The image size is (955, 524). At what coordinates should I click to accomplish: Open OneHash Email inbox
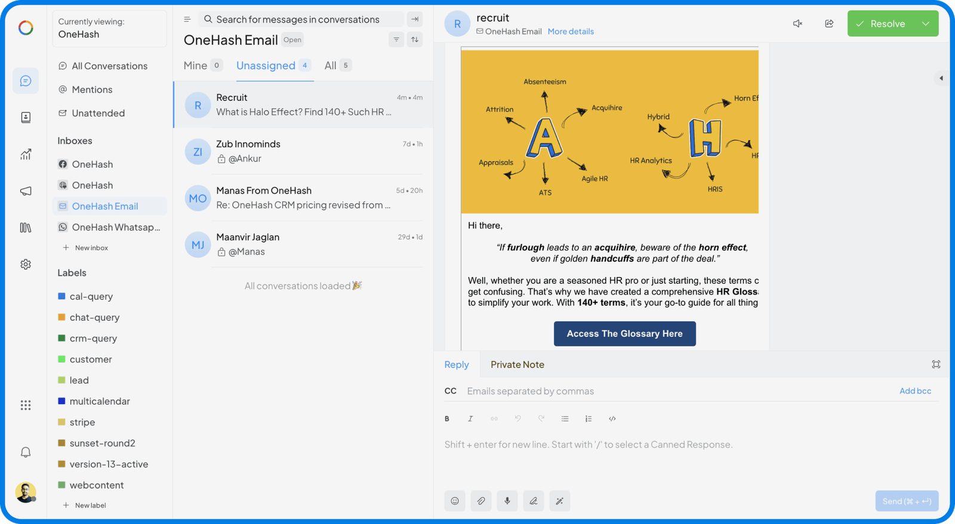click(x=109, y=206)
